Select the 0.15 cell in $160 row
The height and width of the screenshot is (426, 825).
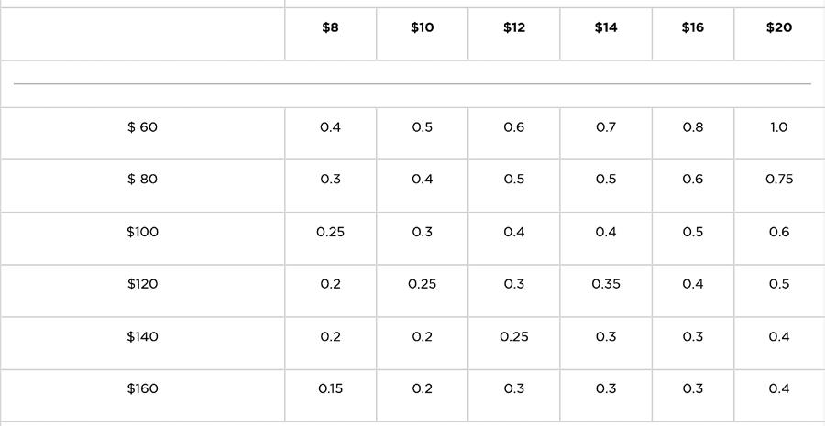tap(330, 388)
